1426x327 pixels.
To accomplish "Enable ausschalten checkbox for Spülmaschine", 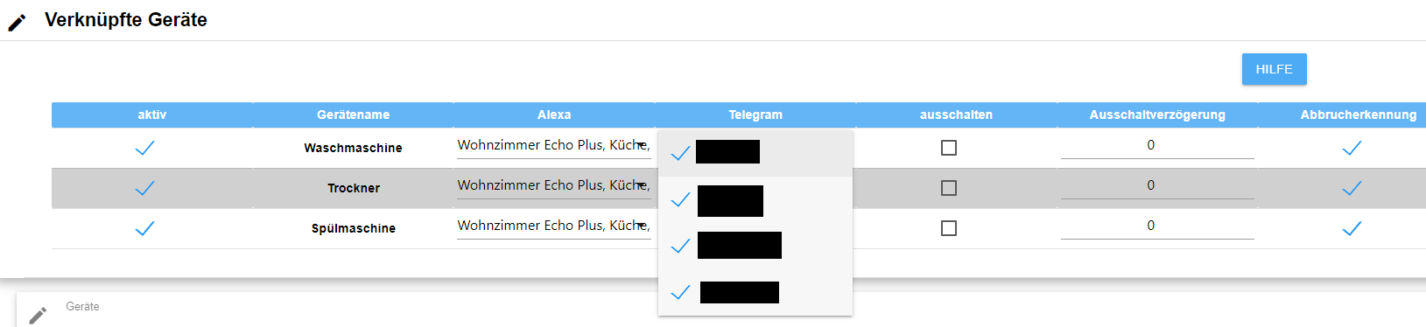I will pyautogui.click(x=949, y=228).
